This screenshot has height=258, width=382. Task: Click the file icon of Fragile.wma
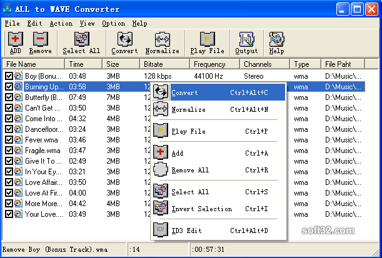(x=18, y=150)
